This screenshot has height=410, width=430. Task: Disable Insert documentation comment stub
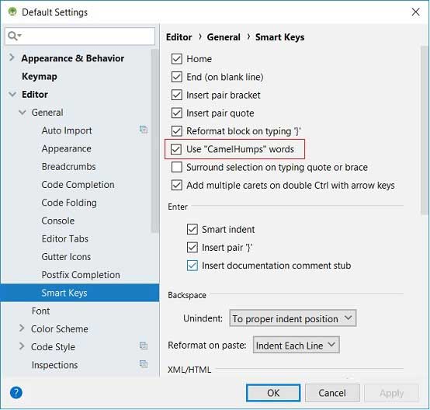(x=192, y=266)
